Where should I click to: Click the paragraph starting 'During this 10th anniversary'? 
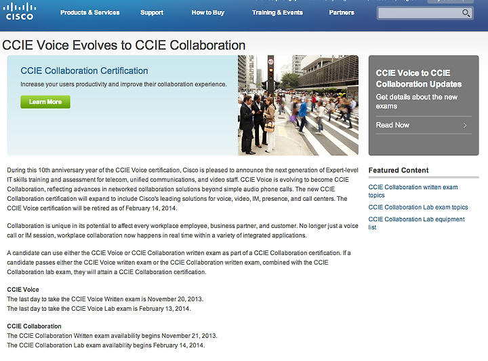pyautogui.click(x=183, y=189)
